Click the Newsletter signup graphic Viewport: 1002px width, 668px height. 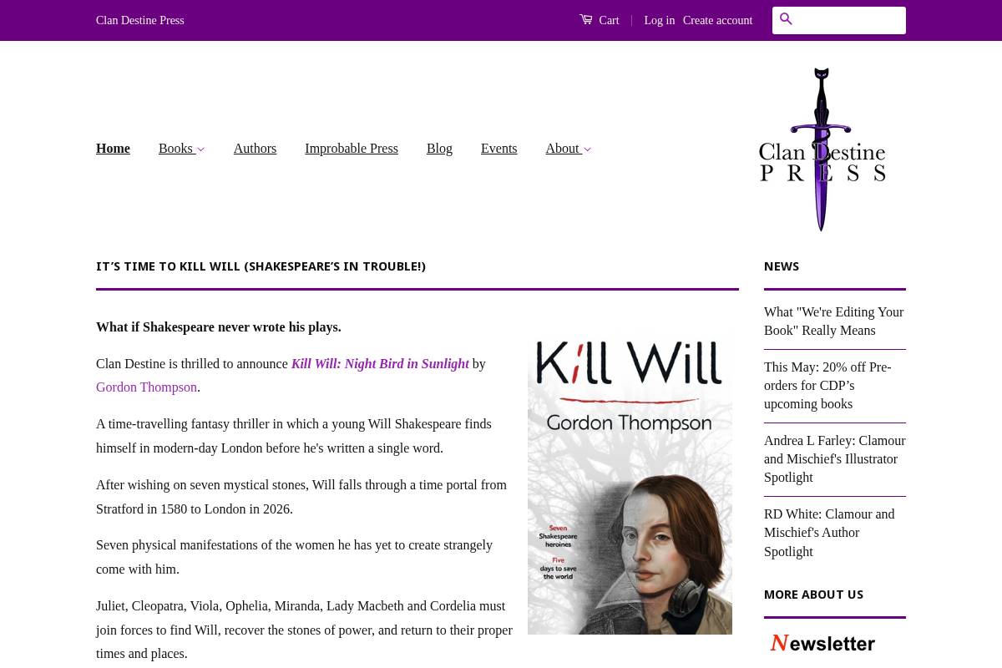point(822,643)
